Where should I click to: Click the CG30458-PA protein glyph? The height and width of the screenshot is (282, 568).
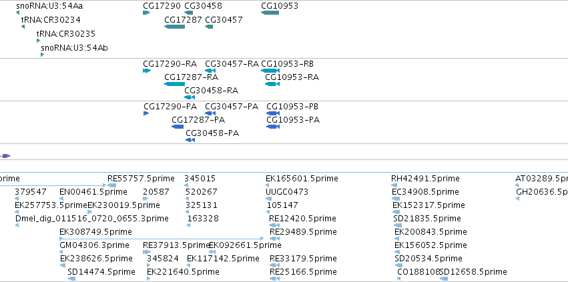[190, 140]
